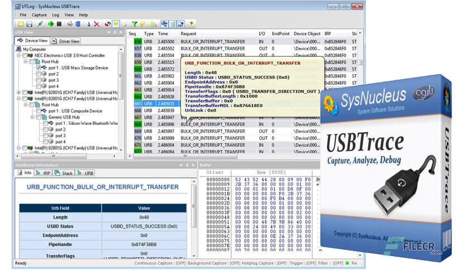Image resolution: width=467 pixels, height=270 pixels.
Task: Check the Generic USB Hub checkbox
Action: click(x=39, y=117)
